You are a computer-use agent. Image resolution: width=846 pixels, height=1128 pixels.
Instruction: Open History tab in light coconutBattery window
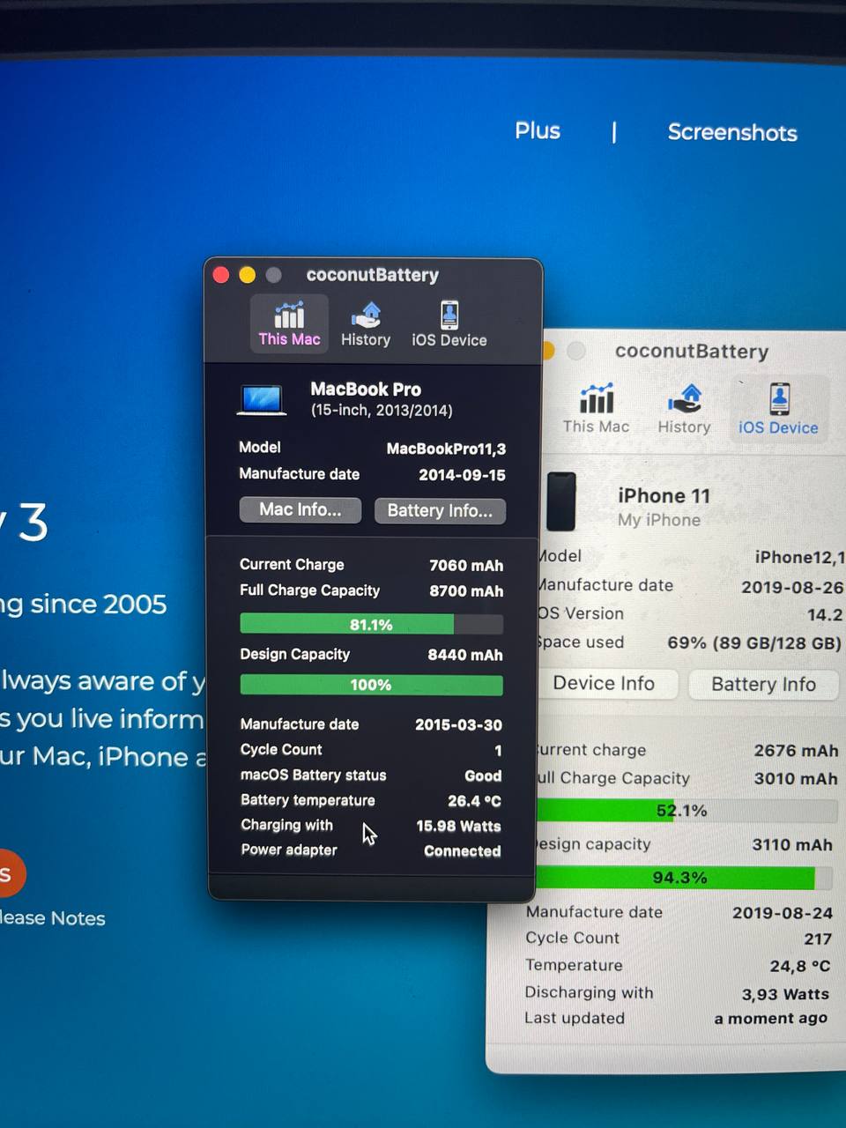[684, 409]
